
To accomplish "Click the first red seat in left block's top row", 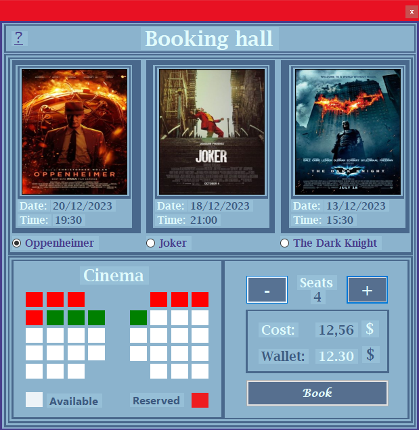I will pyautogui.click(x=34, y=300).
